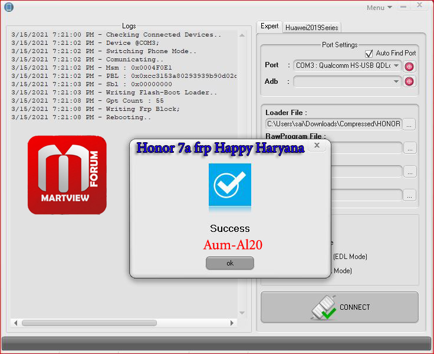Click the horizontal log scrollbar thumb
Image resolution: width=434 pixels, height=354 pixels.
[89, 323]
